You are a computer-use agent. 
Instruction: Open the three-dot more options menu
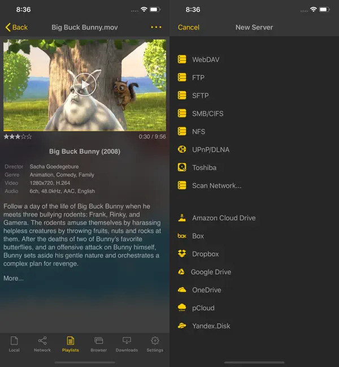point(156,27)
